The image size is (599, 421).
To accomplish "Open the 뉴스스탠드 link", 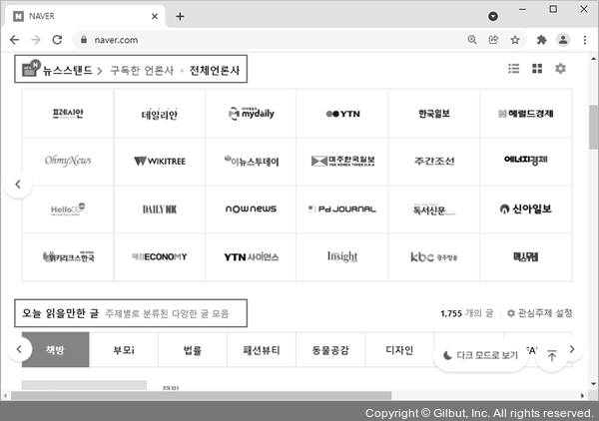I will click(x=68, y=70).
